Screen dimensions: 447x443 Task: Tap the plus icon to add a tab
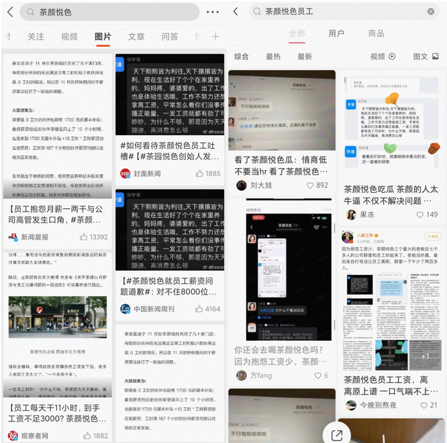pos(216,36)
